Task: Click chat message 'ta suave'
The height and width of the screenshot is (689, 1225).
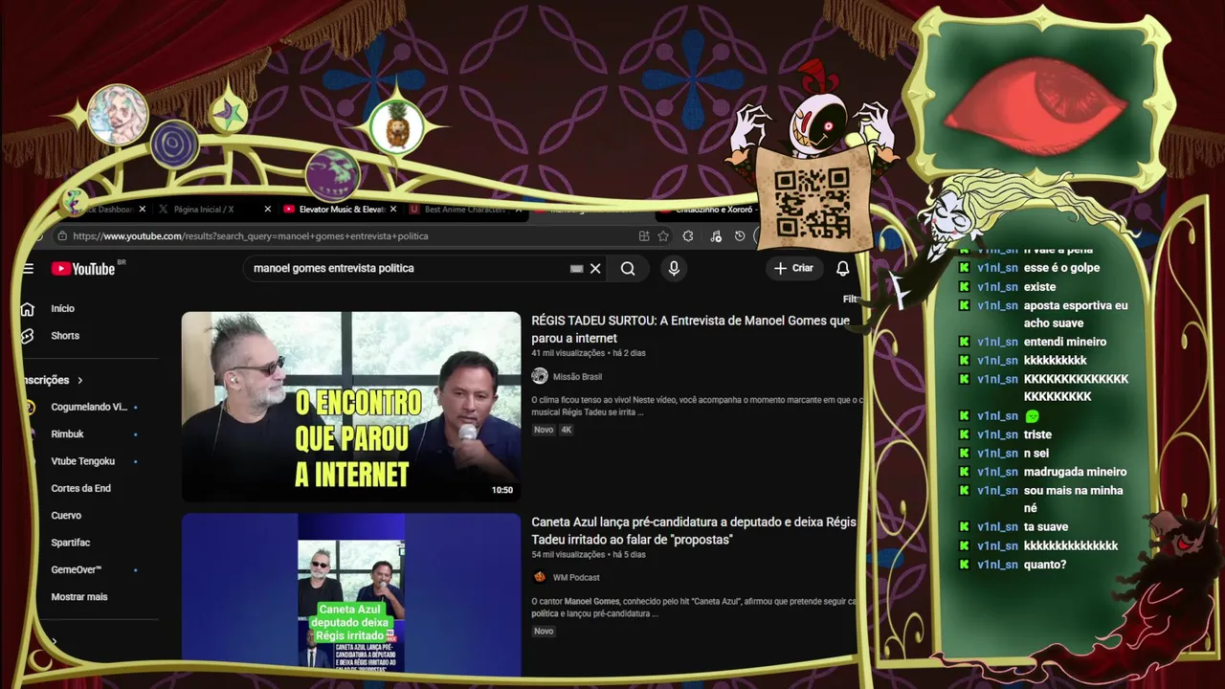Action: tap(1046, 527)
